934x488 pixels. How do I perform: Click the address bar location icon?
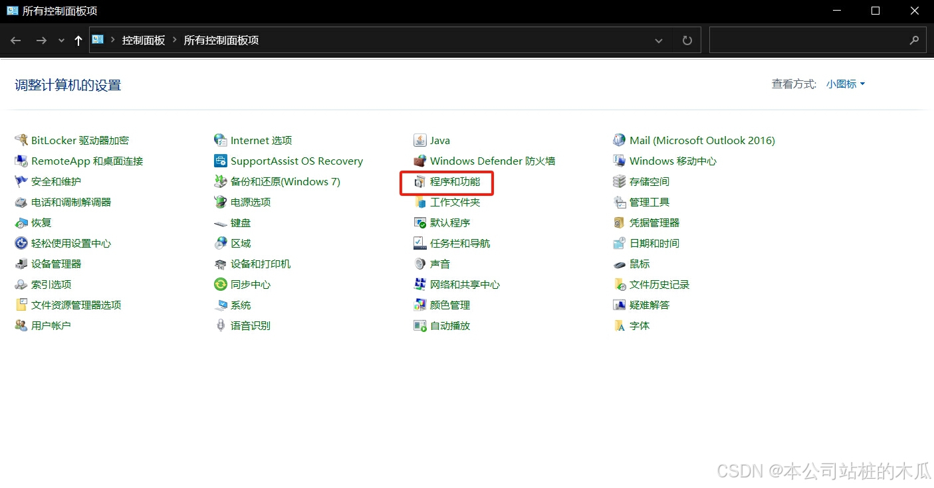coord(98,40)
